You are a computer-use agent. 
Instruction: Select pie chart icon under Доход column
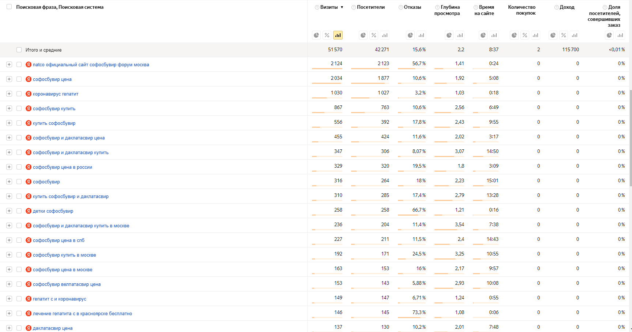(553, 35)
